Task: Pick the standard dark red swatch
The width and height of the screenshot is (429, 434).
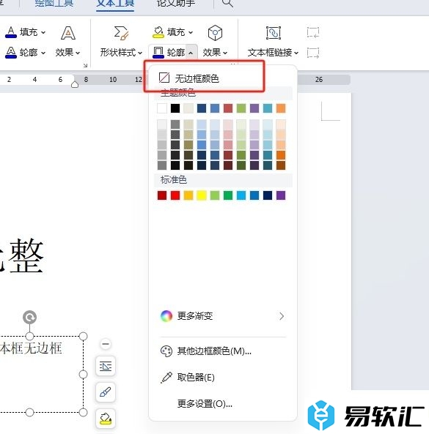Action: (x=162, y=195)
